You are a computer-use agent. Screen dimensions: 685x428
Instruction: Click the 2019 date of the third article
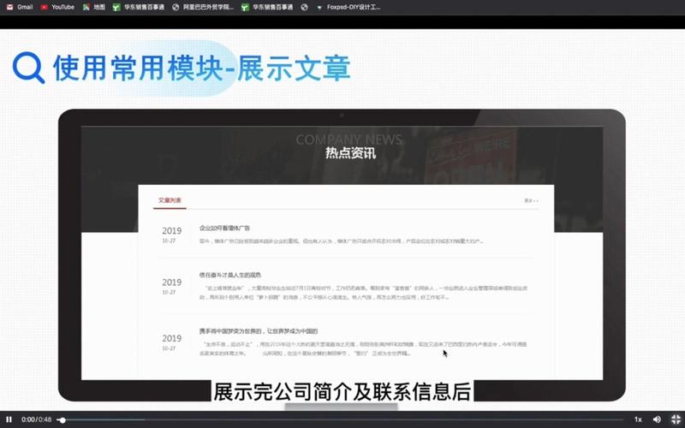tap(172, 338)
